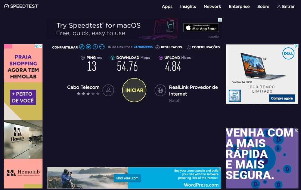Rate Cabo Telecom with the stars

[88, 94]
